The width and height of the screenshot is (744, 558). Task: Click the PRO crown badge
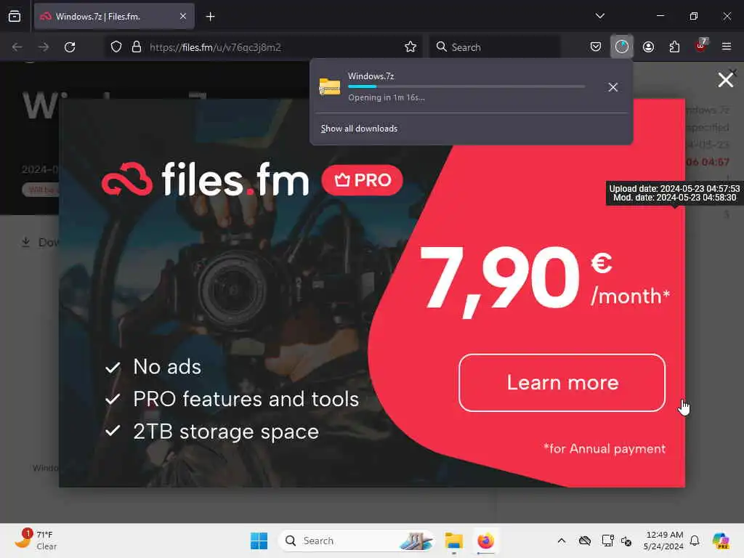click(363, 180)
